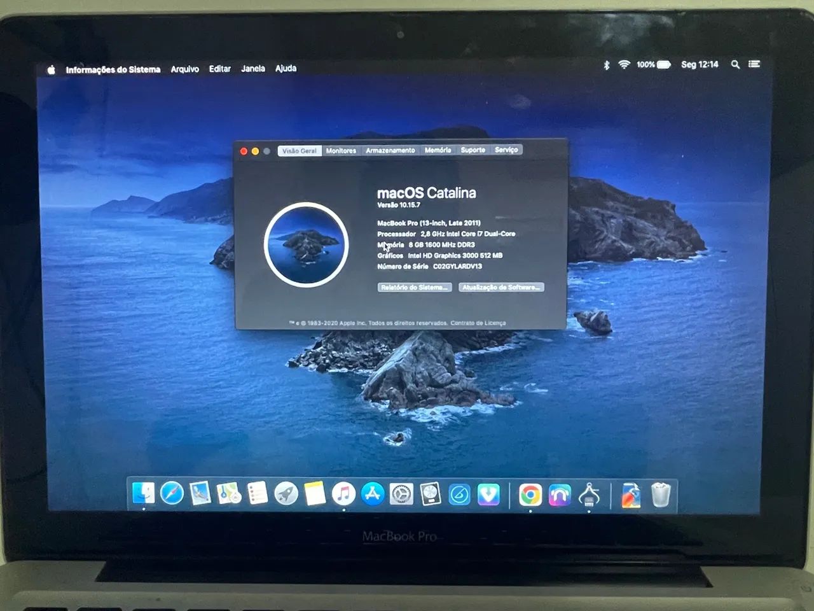The height and width of the screenshot is (611, 814).
Task: Switch to the Armazenamento tab
Action: 390,150
